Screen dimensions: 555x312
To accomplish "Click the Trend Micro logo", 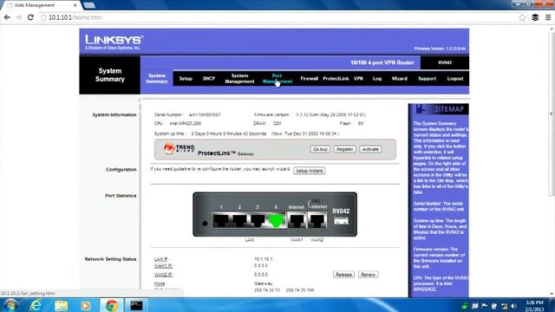I will point(180,148).
